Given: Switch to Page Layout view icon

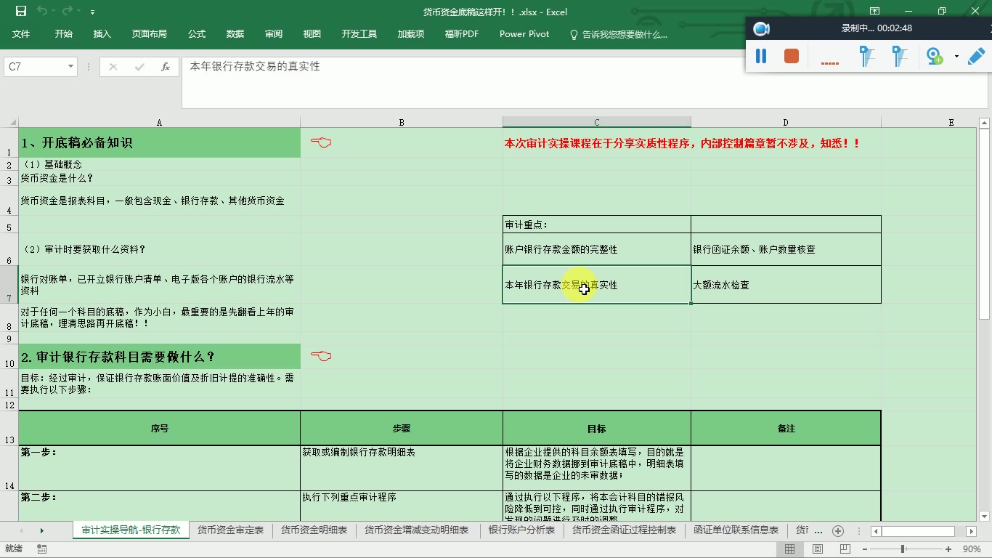Looking at the screenshot, I should (818, 549).
